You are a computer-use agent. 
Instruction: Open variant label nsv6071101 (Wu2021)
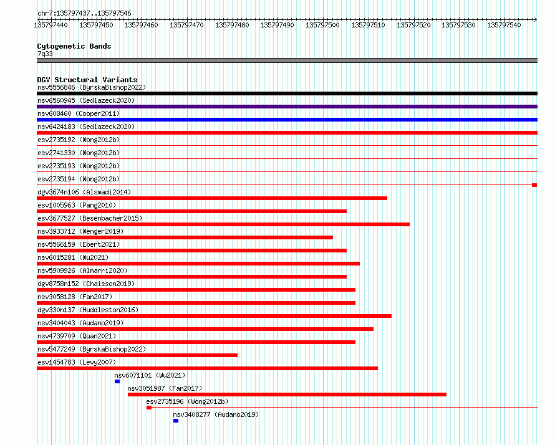pyautogui.click(x=150, y=375)
